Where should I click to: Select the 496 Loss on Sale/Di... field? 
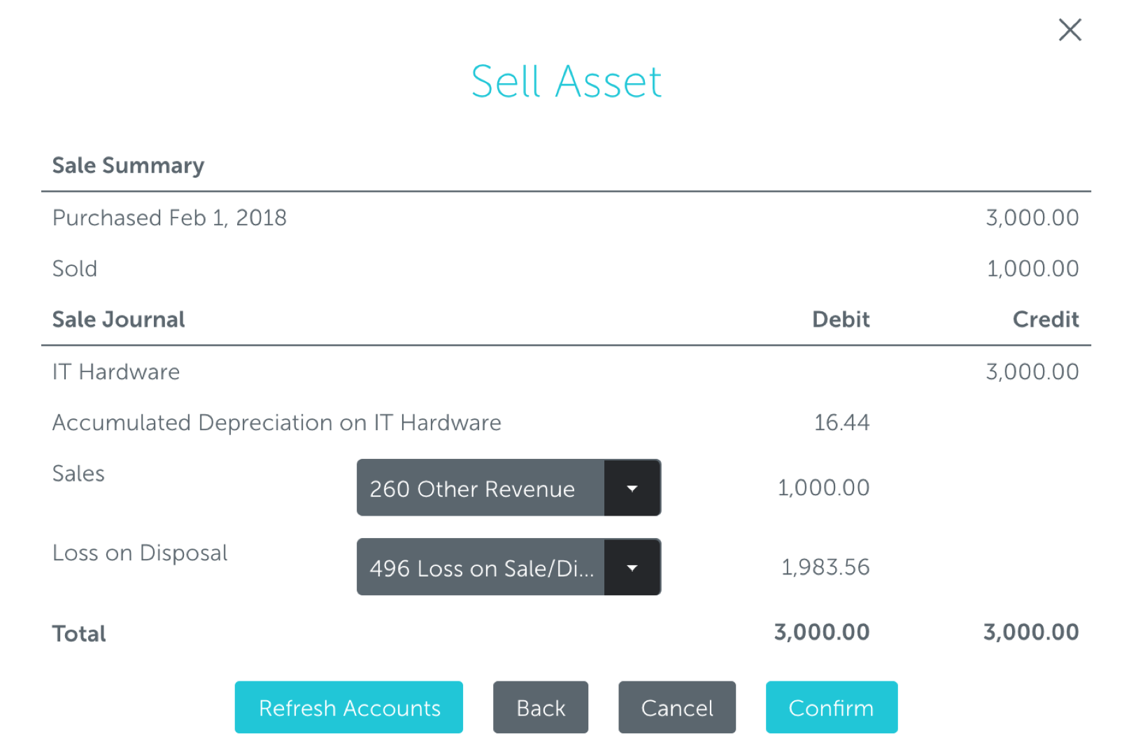point(480,567)
